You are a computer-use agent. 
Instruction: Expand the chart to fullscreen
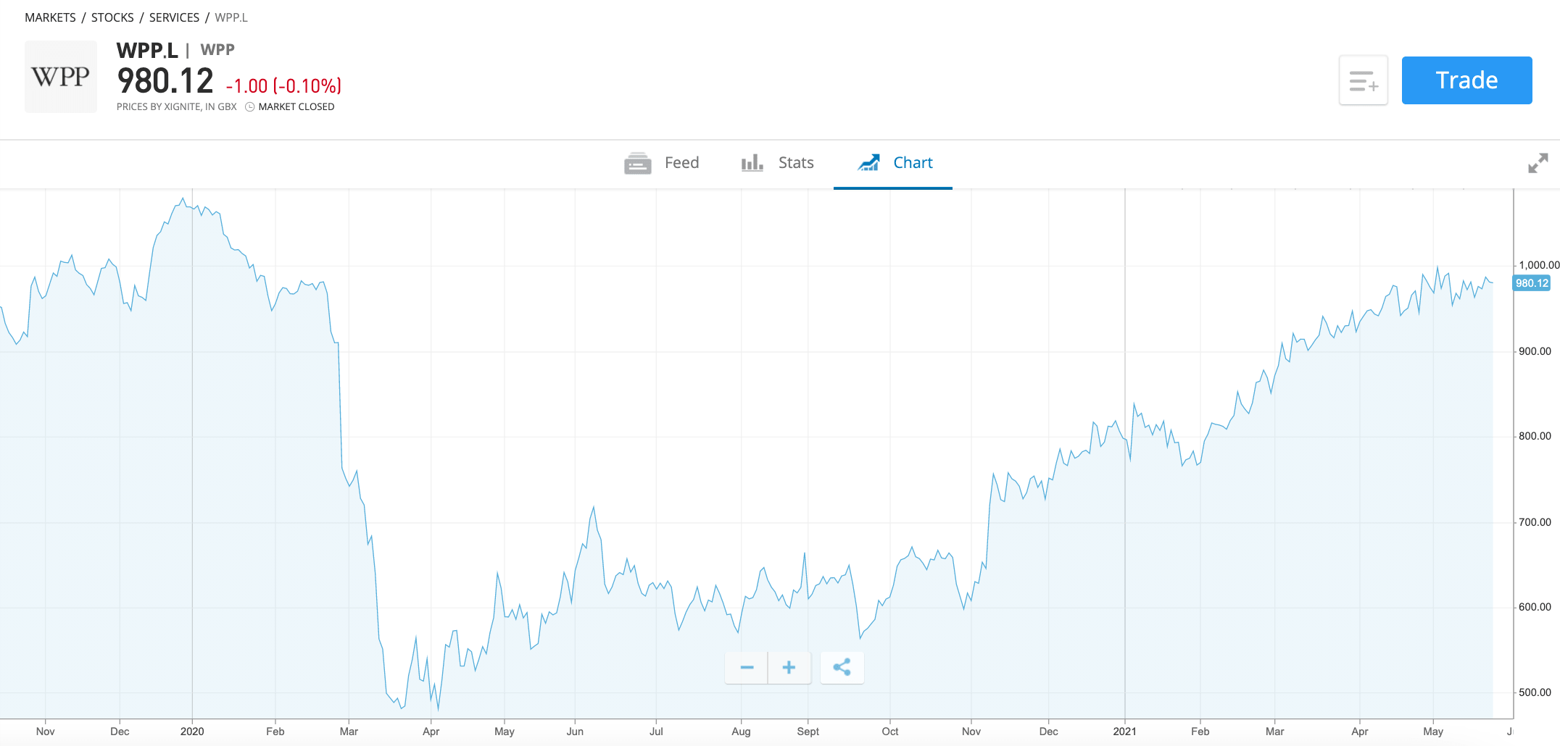pyautogui.click(x=1538, y=163)
